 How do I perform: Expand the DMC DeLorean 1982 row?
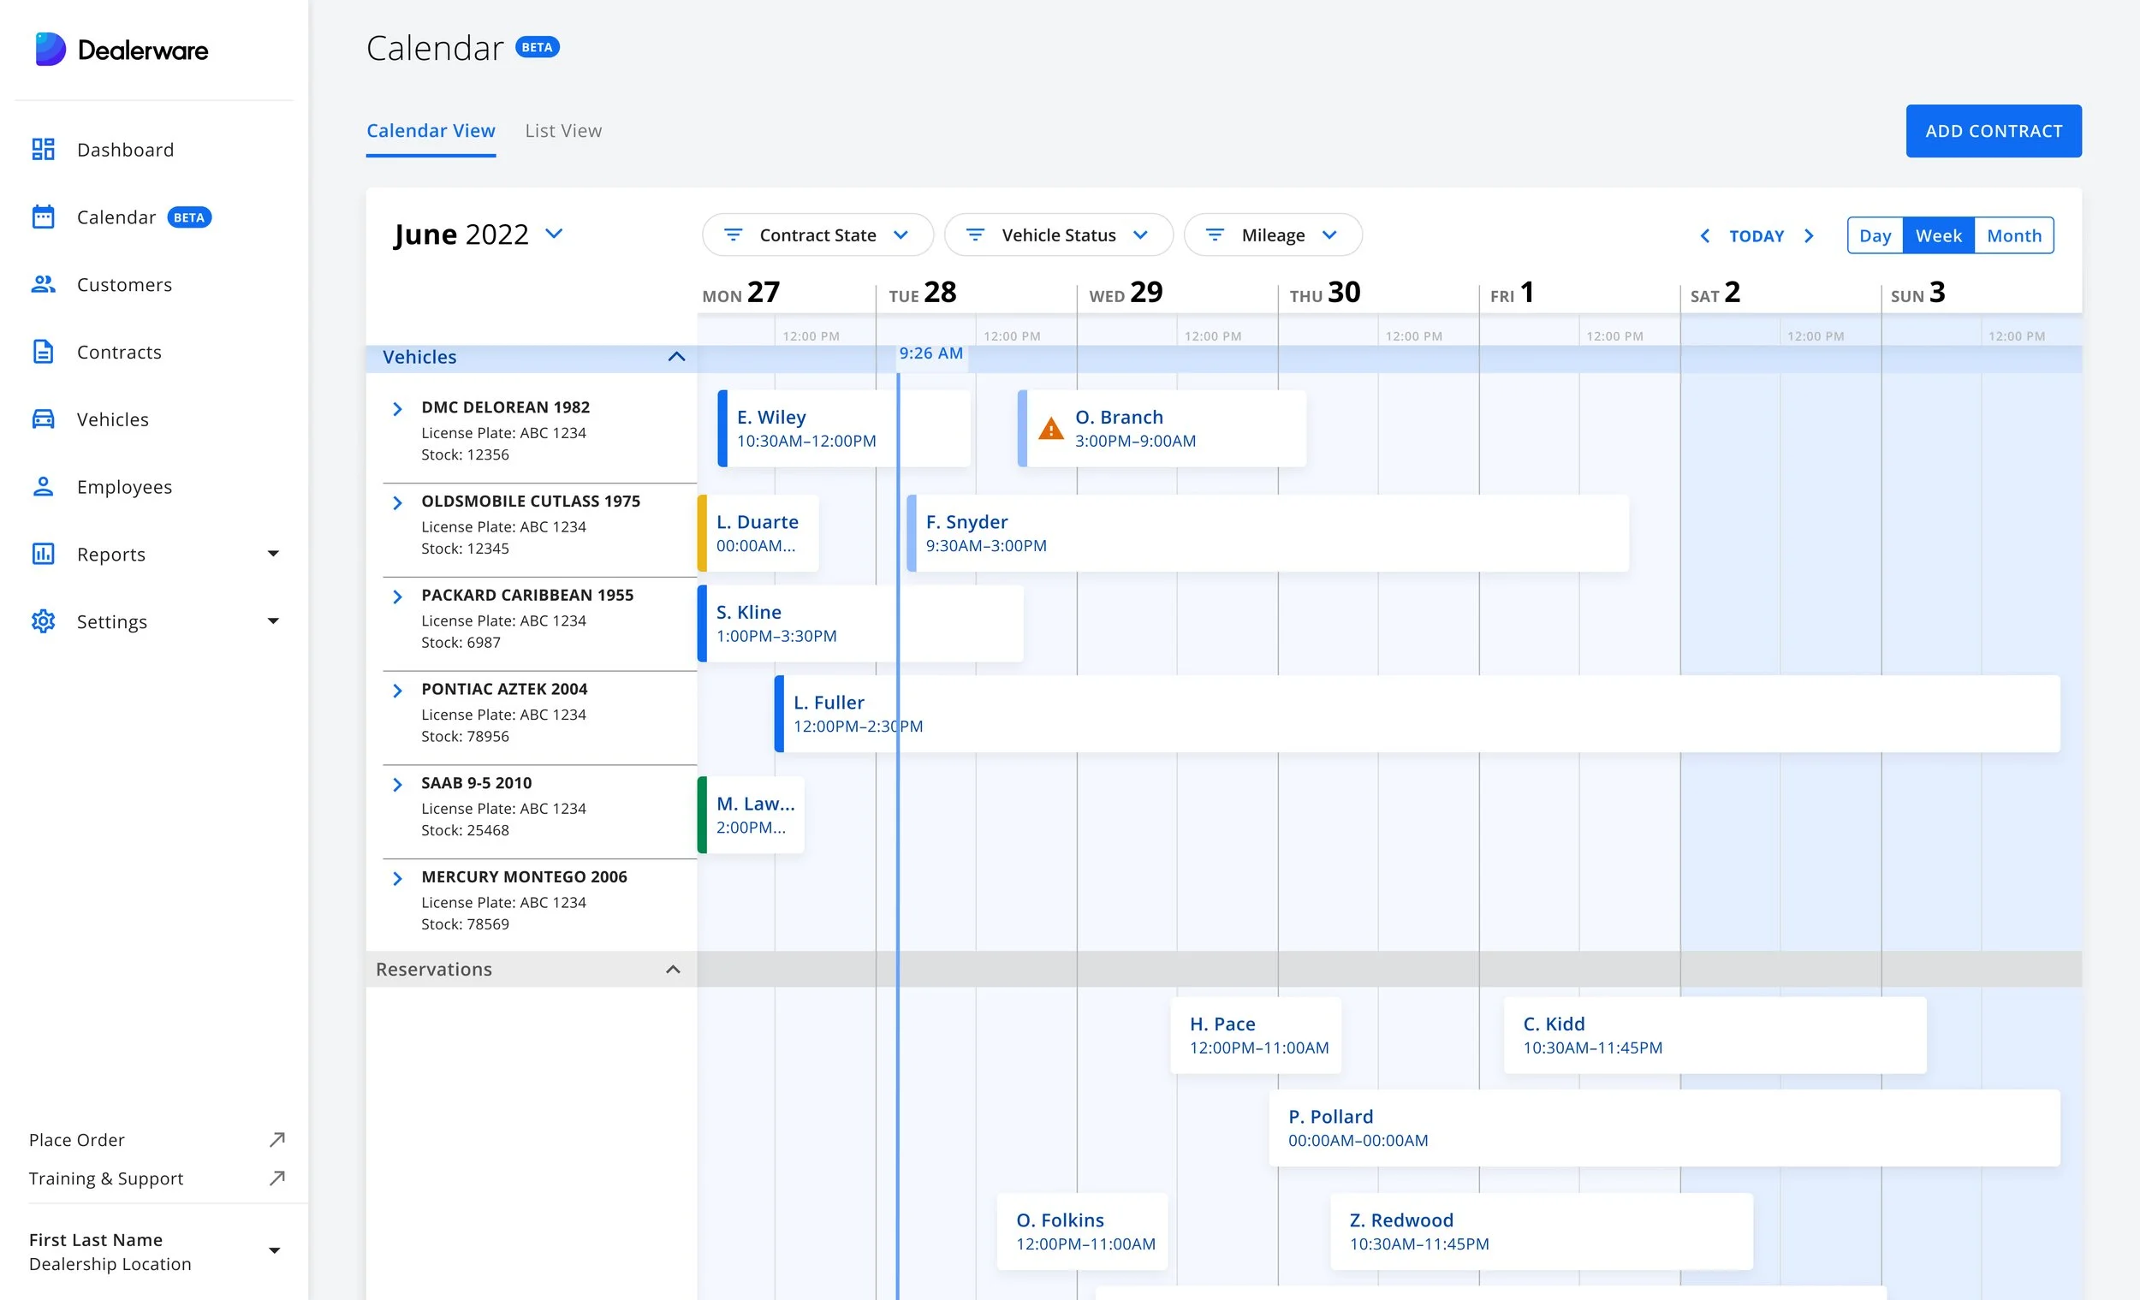pos(398,408)
